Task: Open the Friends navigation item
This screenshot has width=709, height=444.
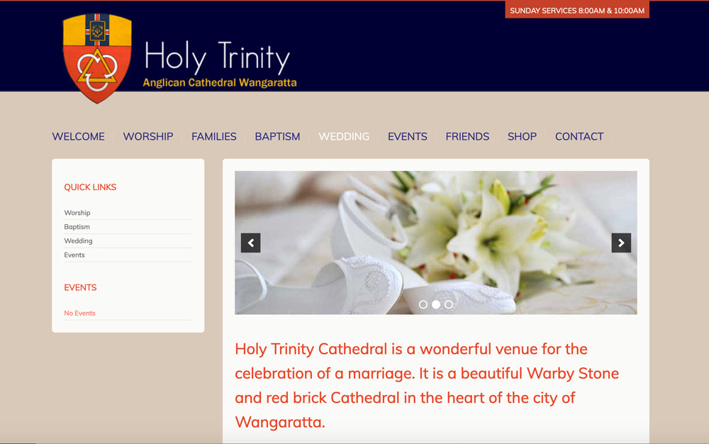Action: pos(467,136)
